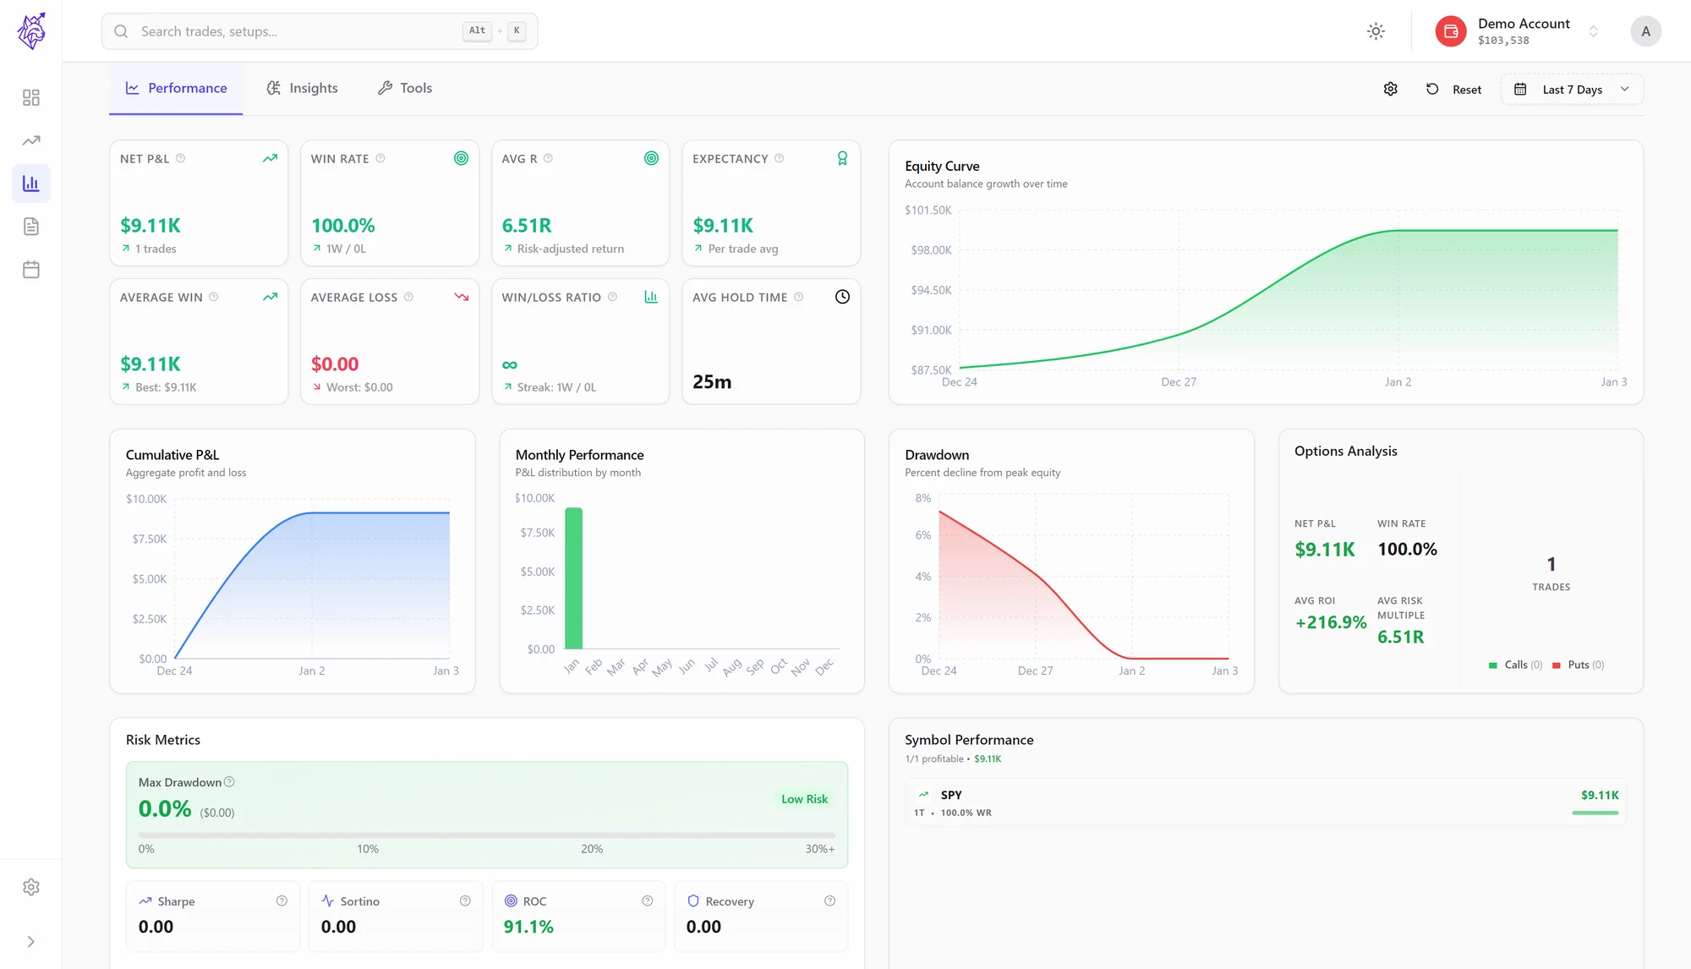
Task: Toggle the Puts legend item
Action: click(x=1578, y=665)
